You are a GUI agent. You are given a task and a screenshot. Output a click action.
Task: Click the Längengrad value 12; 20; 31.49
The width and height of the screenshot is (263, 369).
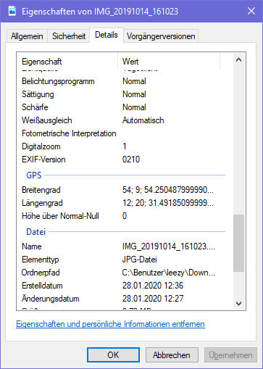(168, 203)
